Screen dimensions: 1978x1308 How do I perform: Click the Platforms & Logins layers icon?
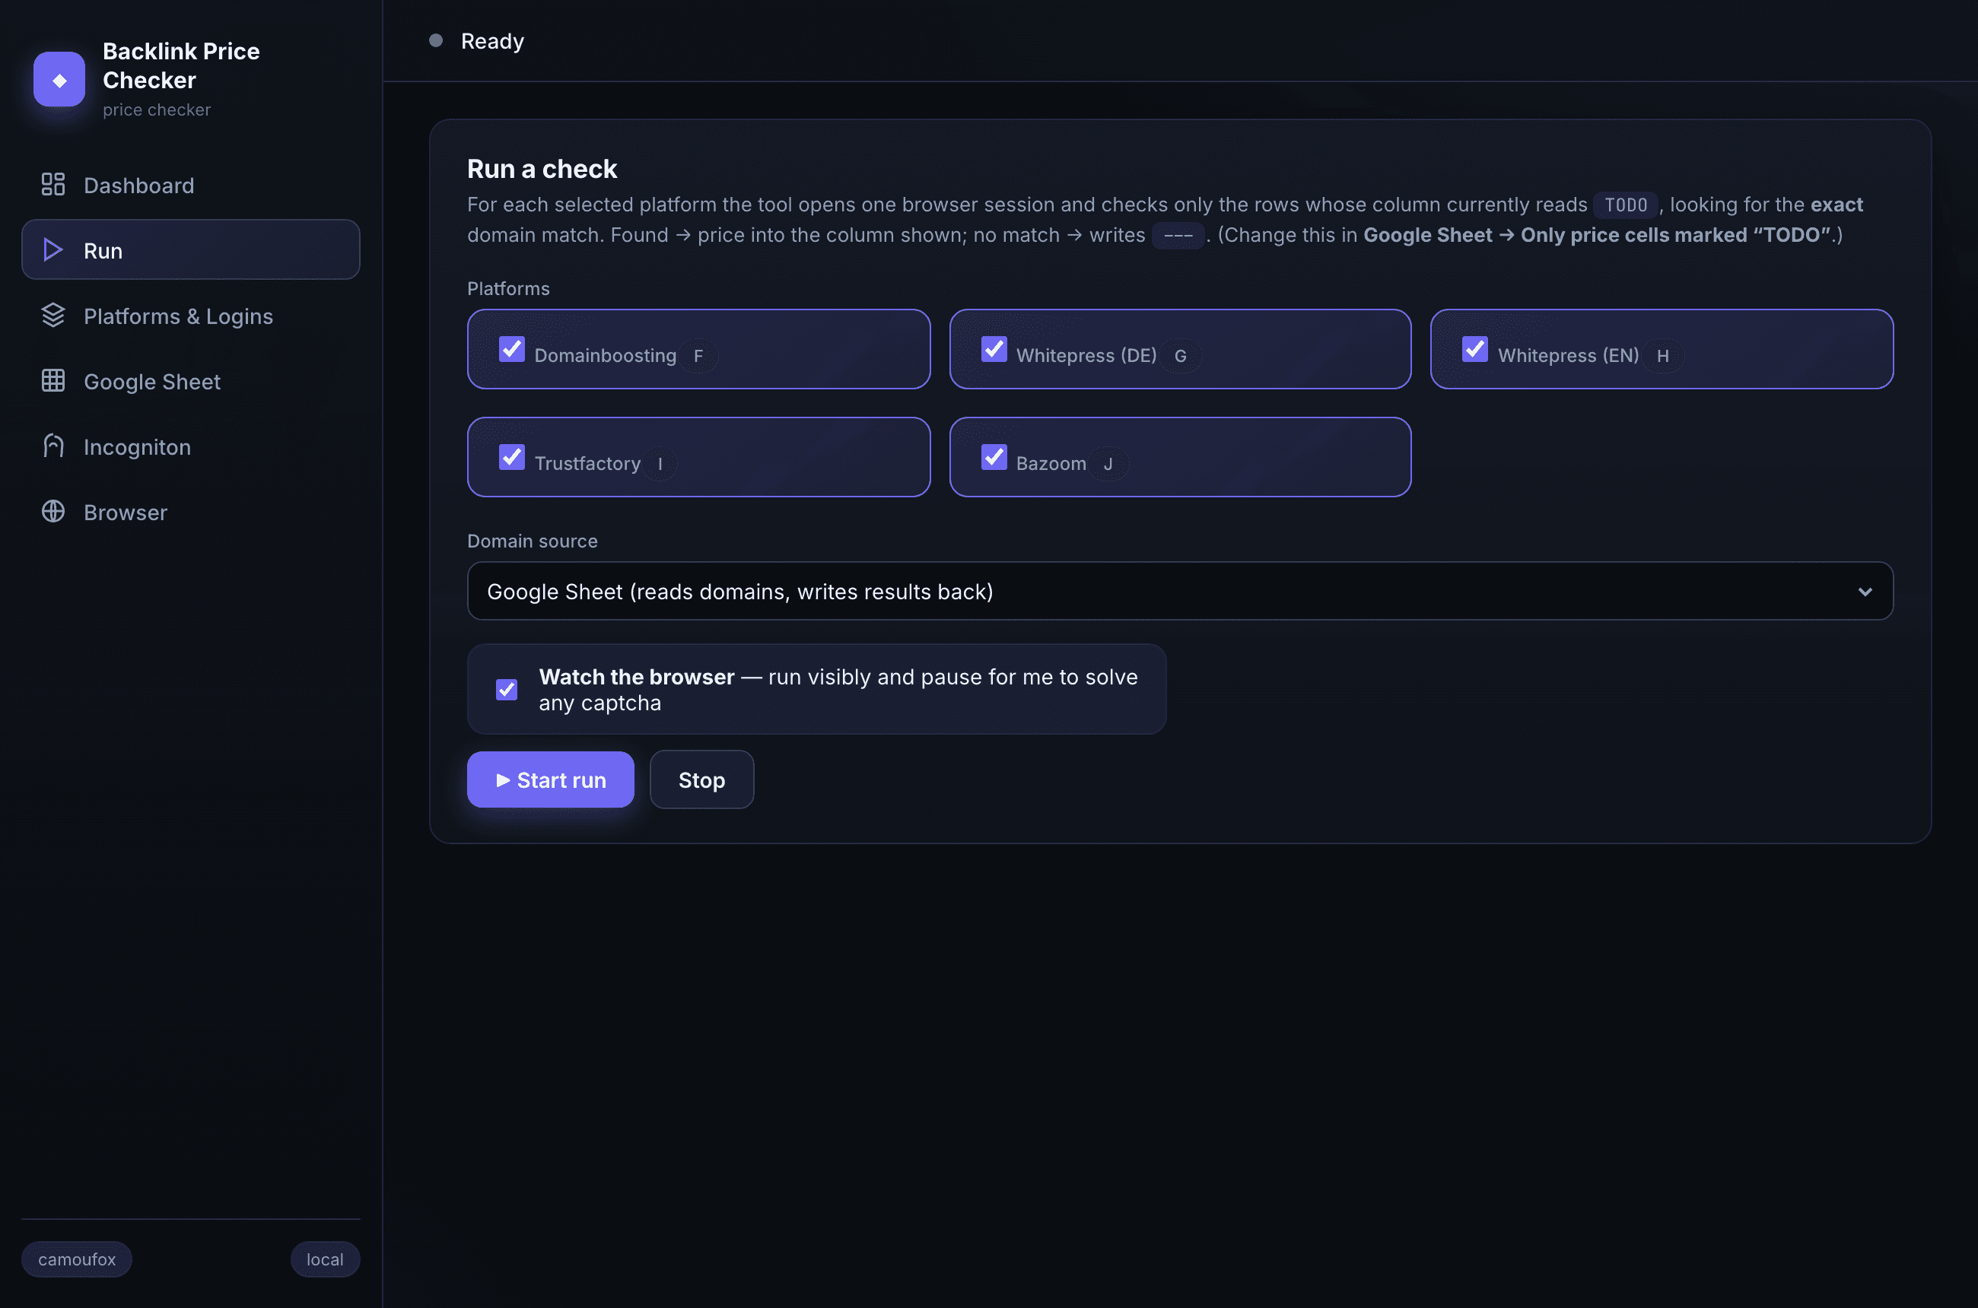pyautogui.click(x=52, y=316)
